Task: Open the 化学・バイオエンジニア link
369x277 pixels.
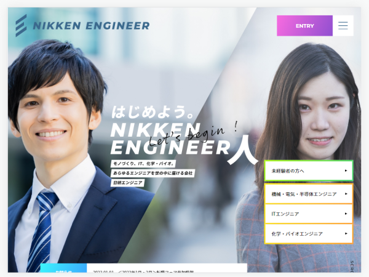Action: [x=309, y=234]
